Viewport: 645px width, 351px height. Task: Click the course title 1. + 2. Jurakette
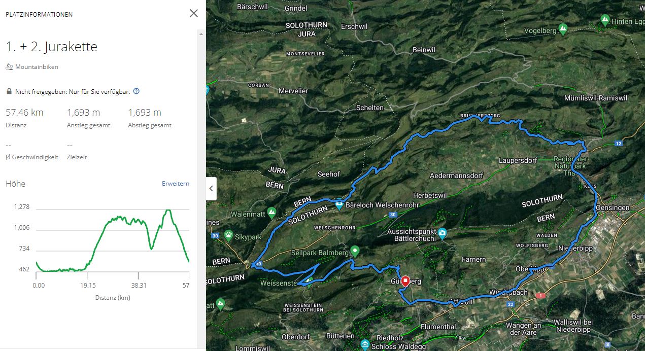51,47
